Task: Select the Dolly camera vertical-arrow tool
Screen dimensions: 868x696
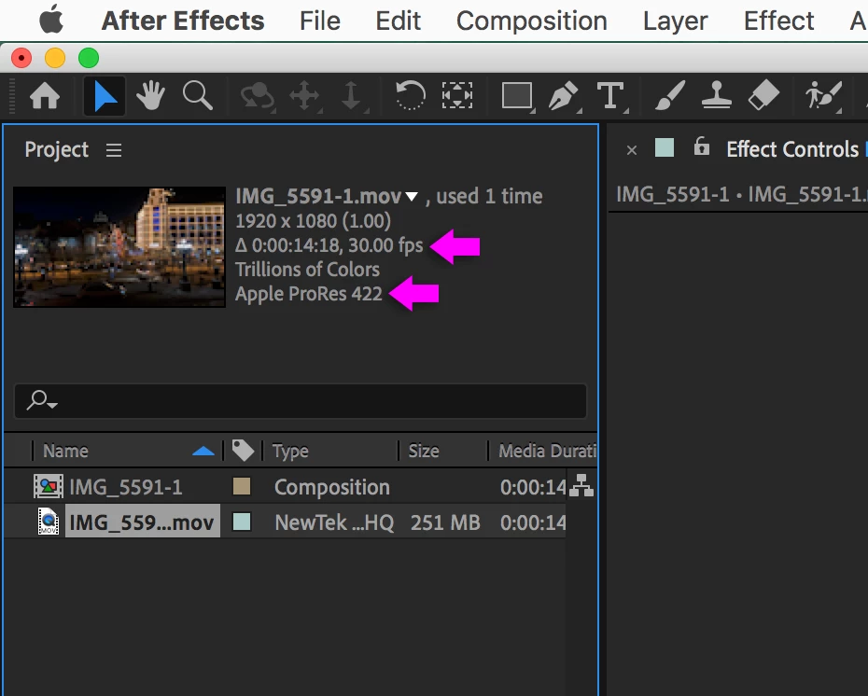Action: tap(351, 96)
